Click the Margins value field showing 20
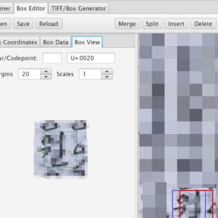The width and height of the screenshot is (218, 218). click(29, 74)
